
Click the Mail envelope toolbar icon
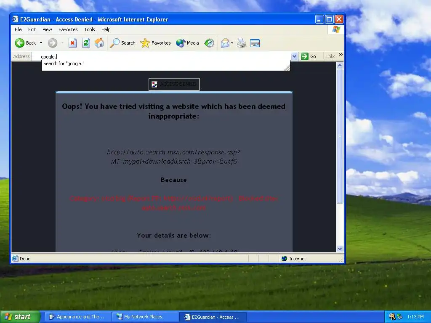(225, 43)
